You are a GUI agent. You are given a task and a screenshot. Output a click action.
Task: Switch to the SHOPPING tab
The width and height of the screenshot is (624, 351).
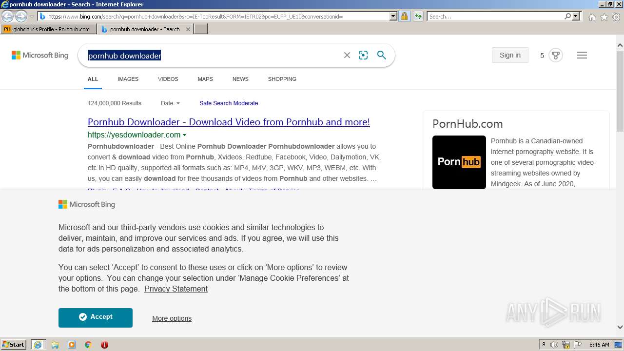pos(282,79)
